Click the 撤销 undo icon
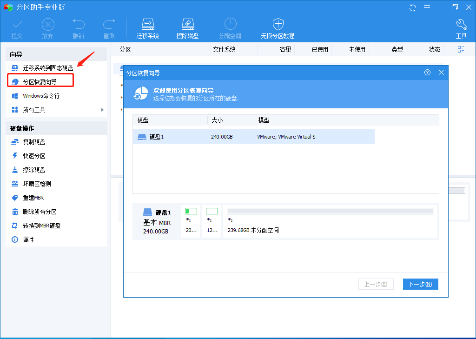The image size is (476, 339). coord(78,29)
